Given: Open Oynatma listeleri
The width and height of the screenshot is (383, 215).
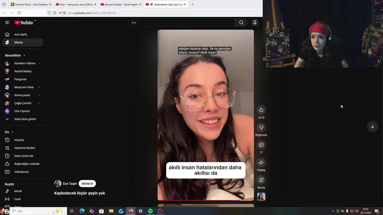Looking at the screenshot, I should [x=23, y=148].
